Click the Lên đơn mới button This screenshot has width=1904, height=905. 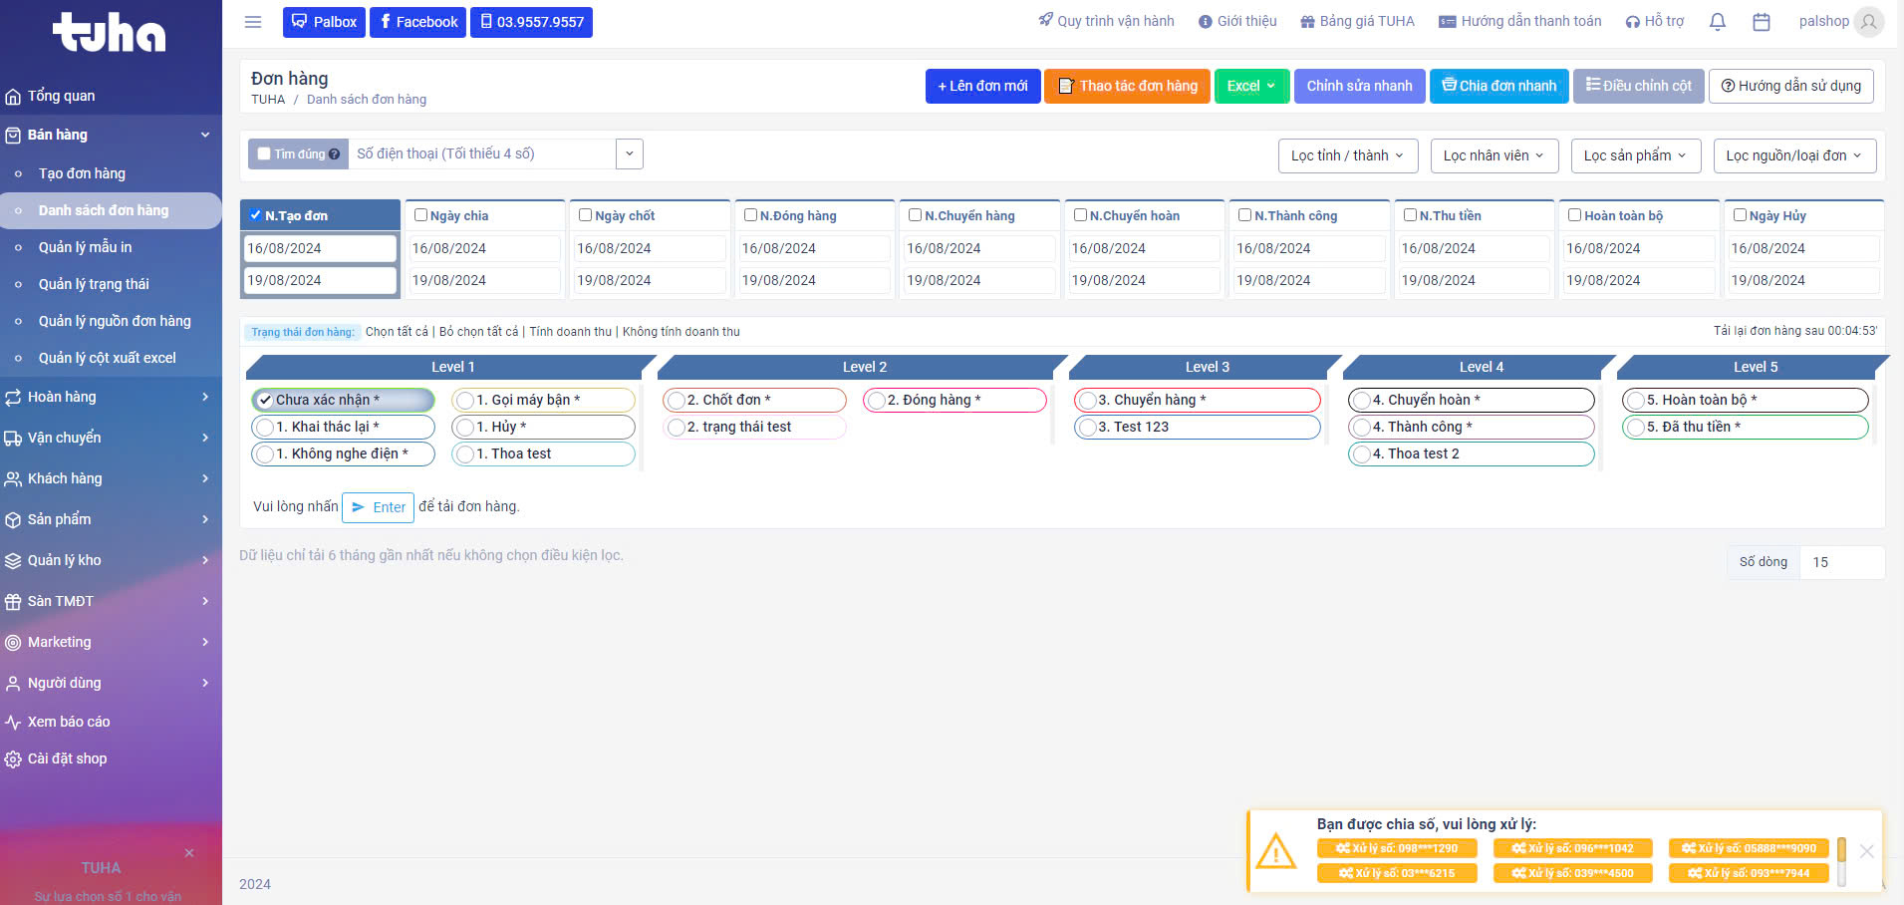(982, 87)
